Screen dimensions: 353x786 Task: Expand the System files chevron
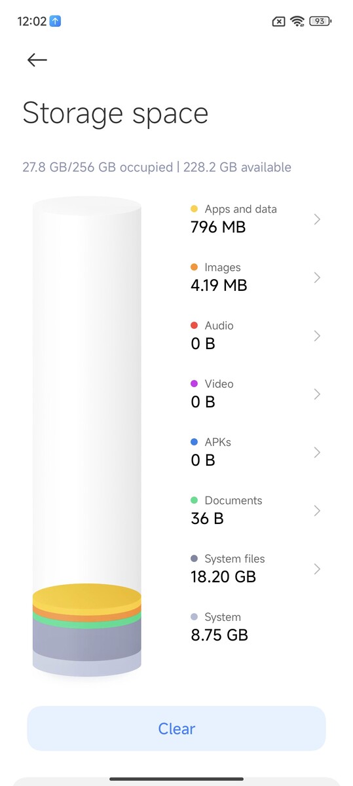point(317,569)
